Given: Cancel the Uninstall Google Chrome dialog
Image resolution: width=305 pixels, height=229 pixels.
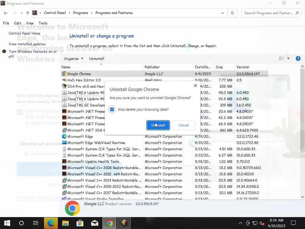Looking at the screenshot, I should tap(183, 125).
